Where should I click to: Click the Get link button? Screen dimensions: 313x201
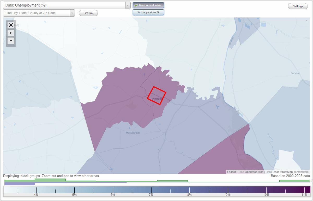tap(88, 13)
